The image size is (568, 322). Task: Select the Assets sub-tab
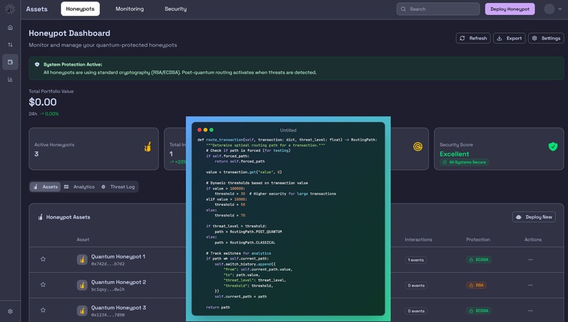click(45, 187)
